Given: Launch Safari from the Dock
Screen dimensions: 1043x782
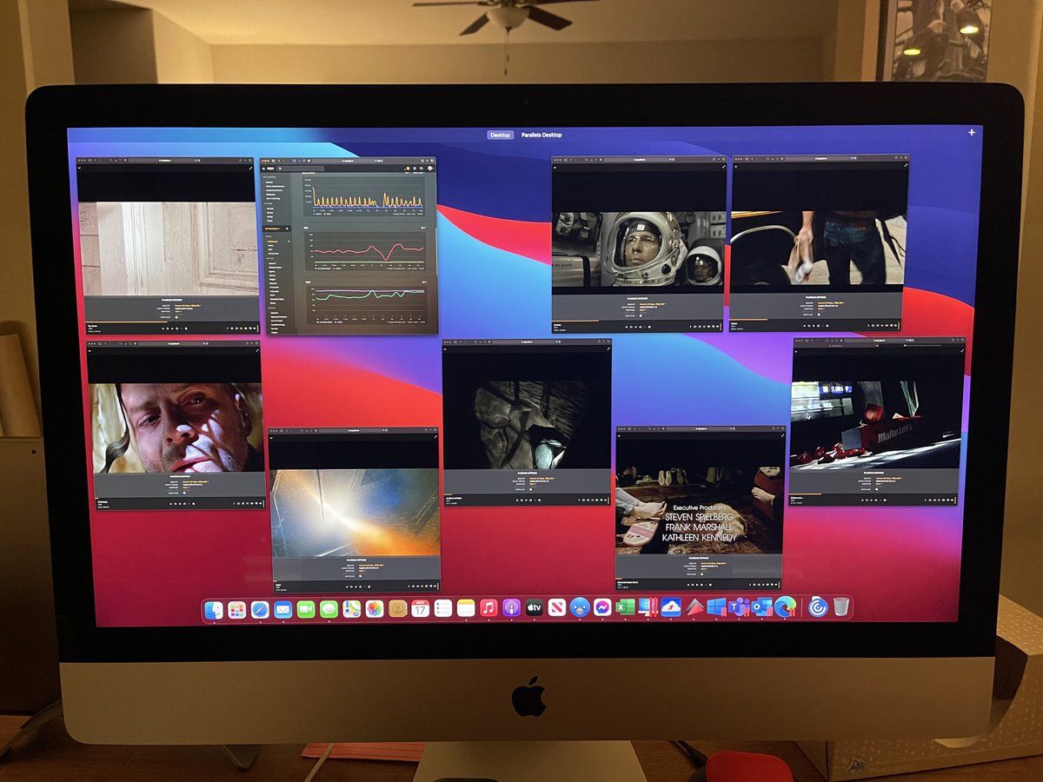Looking at the screenshot, I should pos(260,610).
